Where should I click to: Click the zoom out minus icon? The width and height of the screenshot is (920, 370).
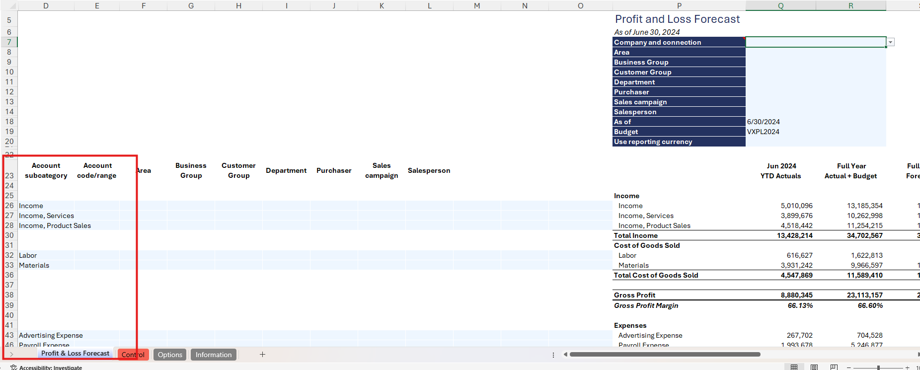(x=849, y=368)
